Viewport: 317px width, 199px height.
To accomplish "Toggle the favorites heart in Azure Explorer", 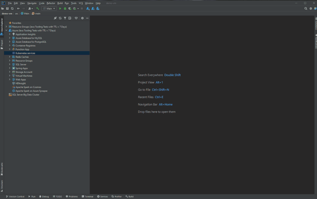I will click(x=76, y=18).
